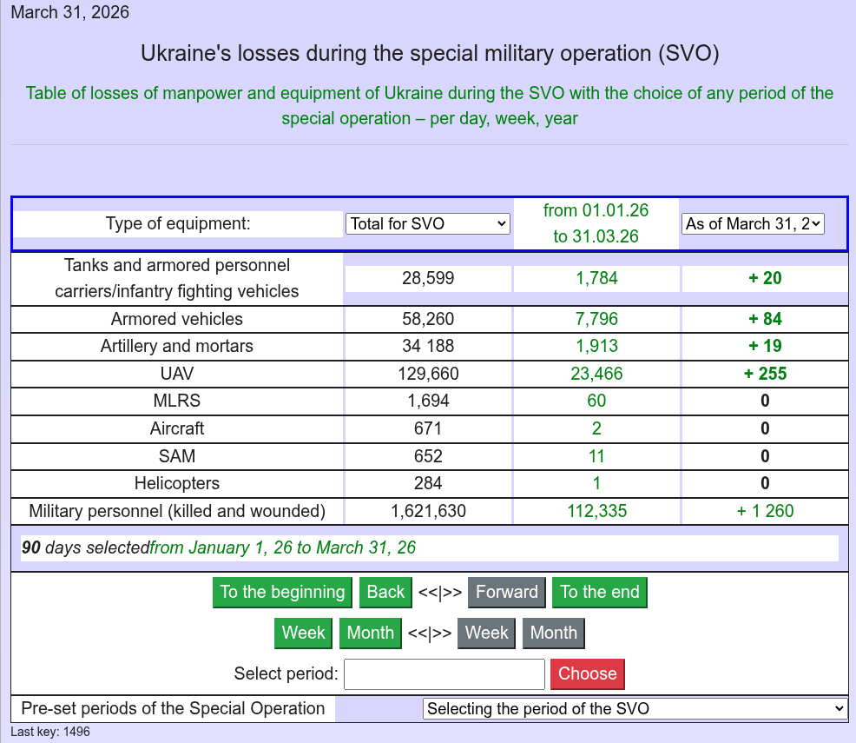Image resolution: width=856 pixels, height=743 pixels.
Task: Click the personnel period value 112,335
Action: (596, 511)
